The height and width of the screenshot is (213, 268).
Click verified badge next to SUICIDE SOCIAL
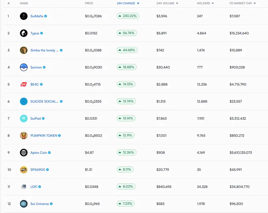coord(61,102)
